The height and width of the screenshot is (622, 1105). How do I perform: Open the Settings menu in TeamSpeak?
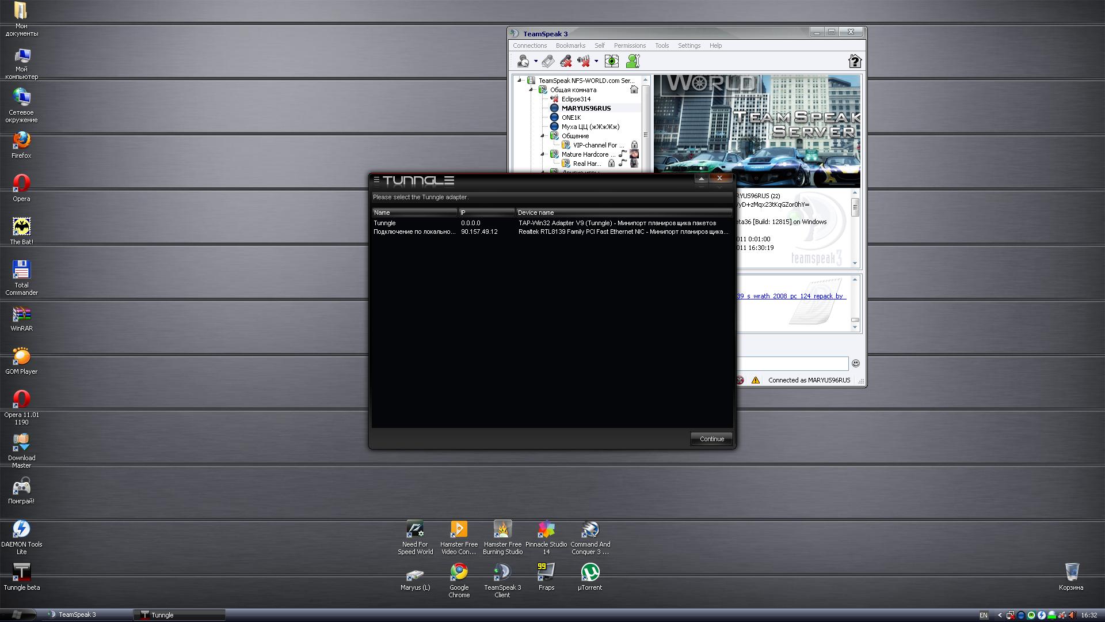coord(689,45)
